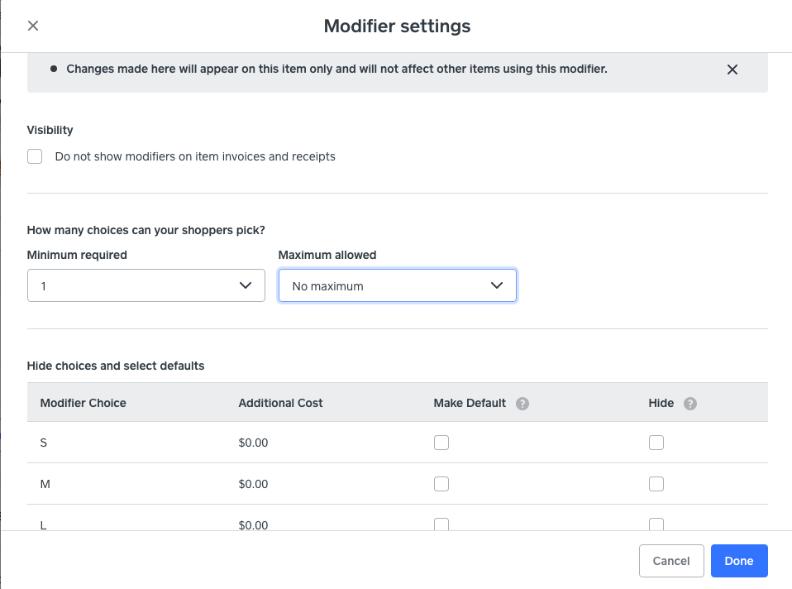Click the help icon beside Hide column

690,404
